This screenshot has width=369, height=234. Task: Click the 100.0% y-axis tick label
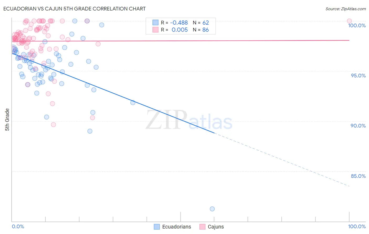pyautogui.click(x=357, y=25)
